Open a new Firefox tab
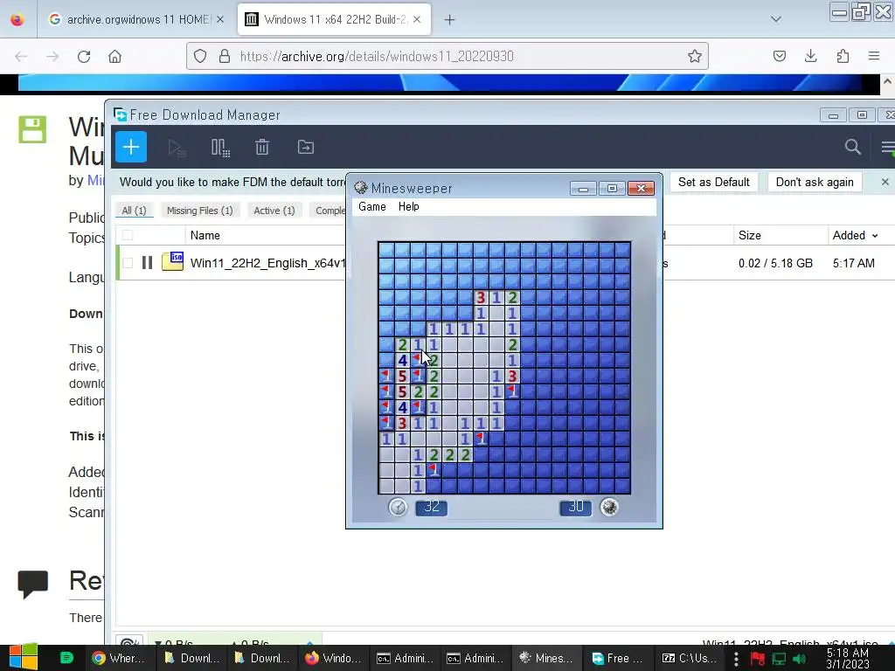The image size is (895, 671). (450, 20)
